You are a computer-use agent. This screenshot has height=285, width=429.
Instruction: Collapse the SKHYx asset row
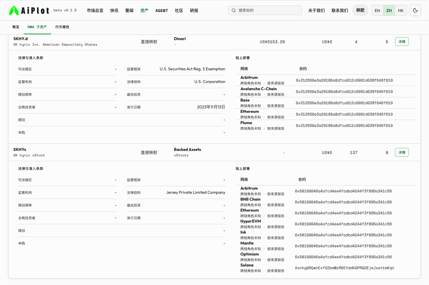[x=214, y=152]
